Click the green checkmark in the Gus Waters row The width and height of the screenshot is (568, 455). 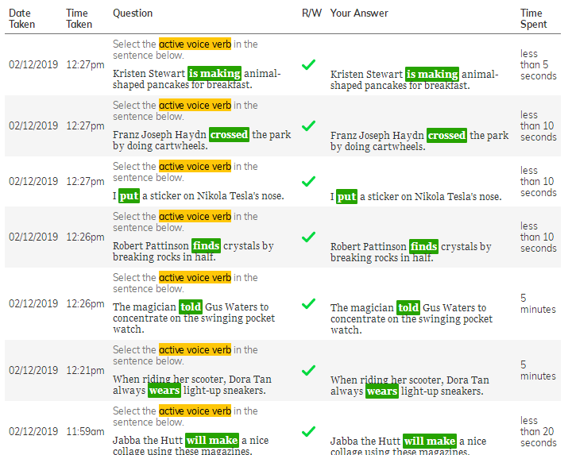tap(309, 303)
